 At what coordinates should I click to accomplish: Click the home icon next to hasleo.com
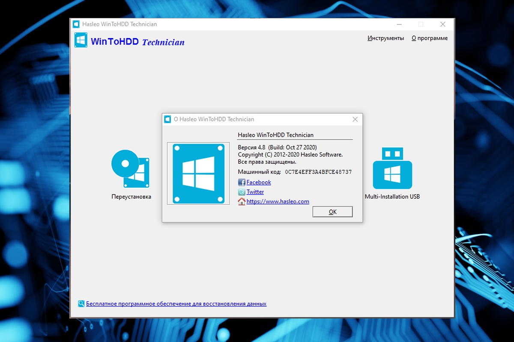point(242,201)
